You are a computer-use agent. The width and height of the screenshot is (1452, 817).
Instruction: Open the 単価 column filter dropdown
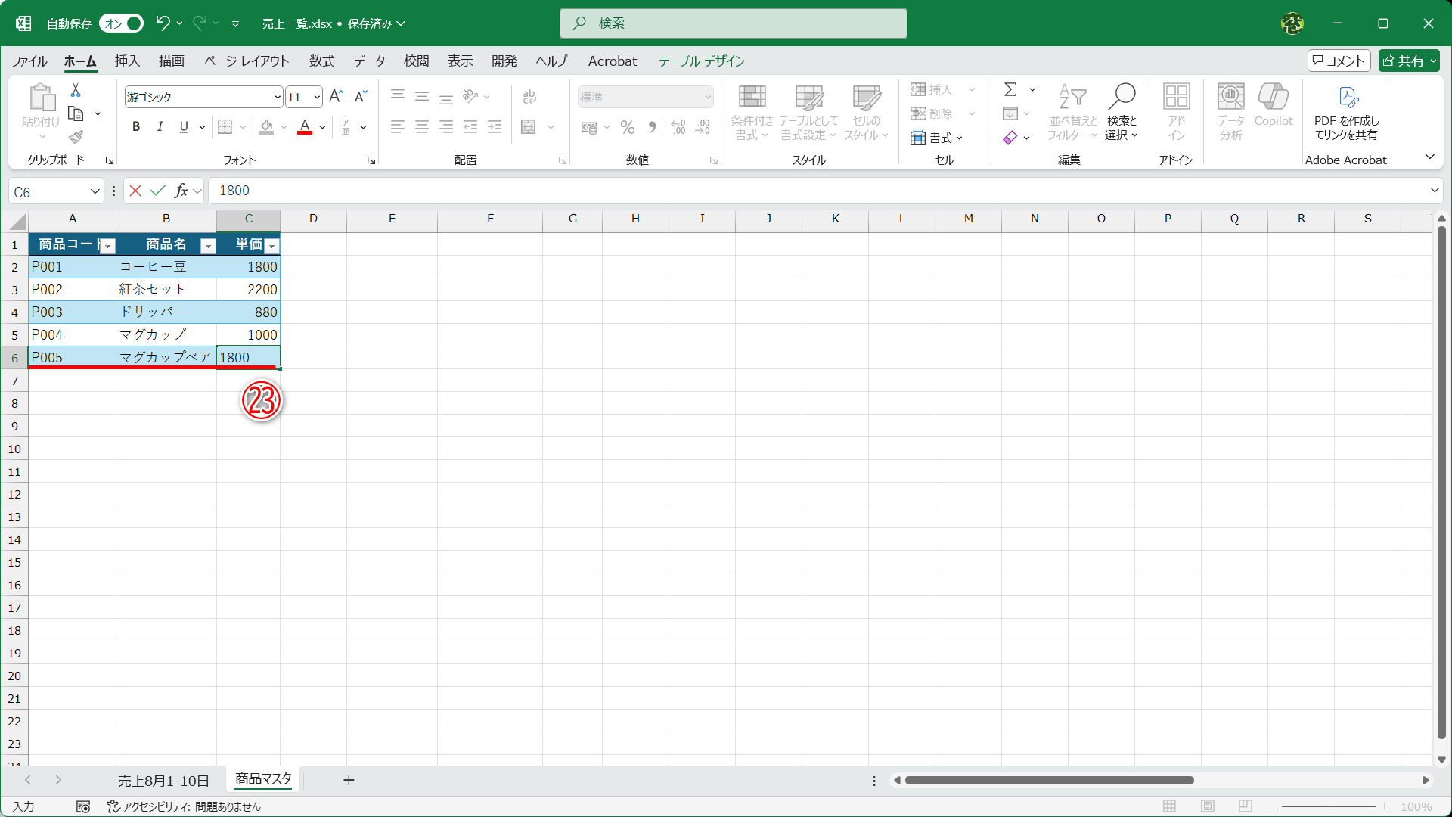pyautogui.click(x=271, y=246)
